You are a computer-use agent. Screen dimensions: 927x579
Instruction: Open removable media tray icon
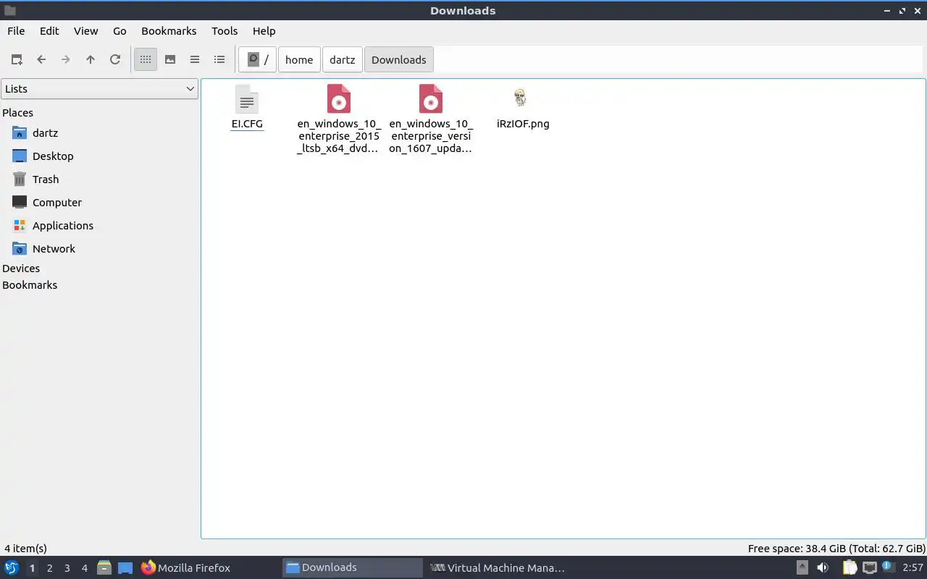tap(802, 567)
